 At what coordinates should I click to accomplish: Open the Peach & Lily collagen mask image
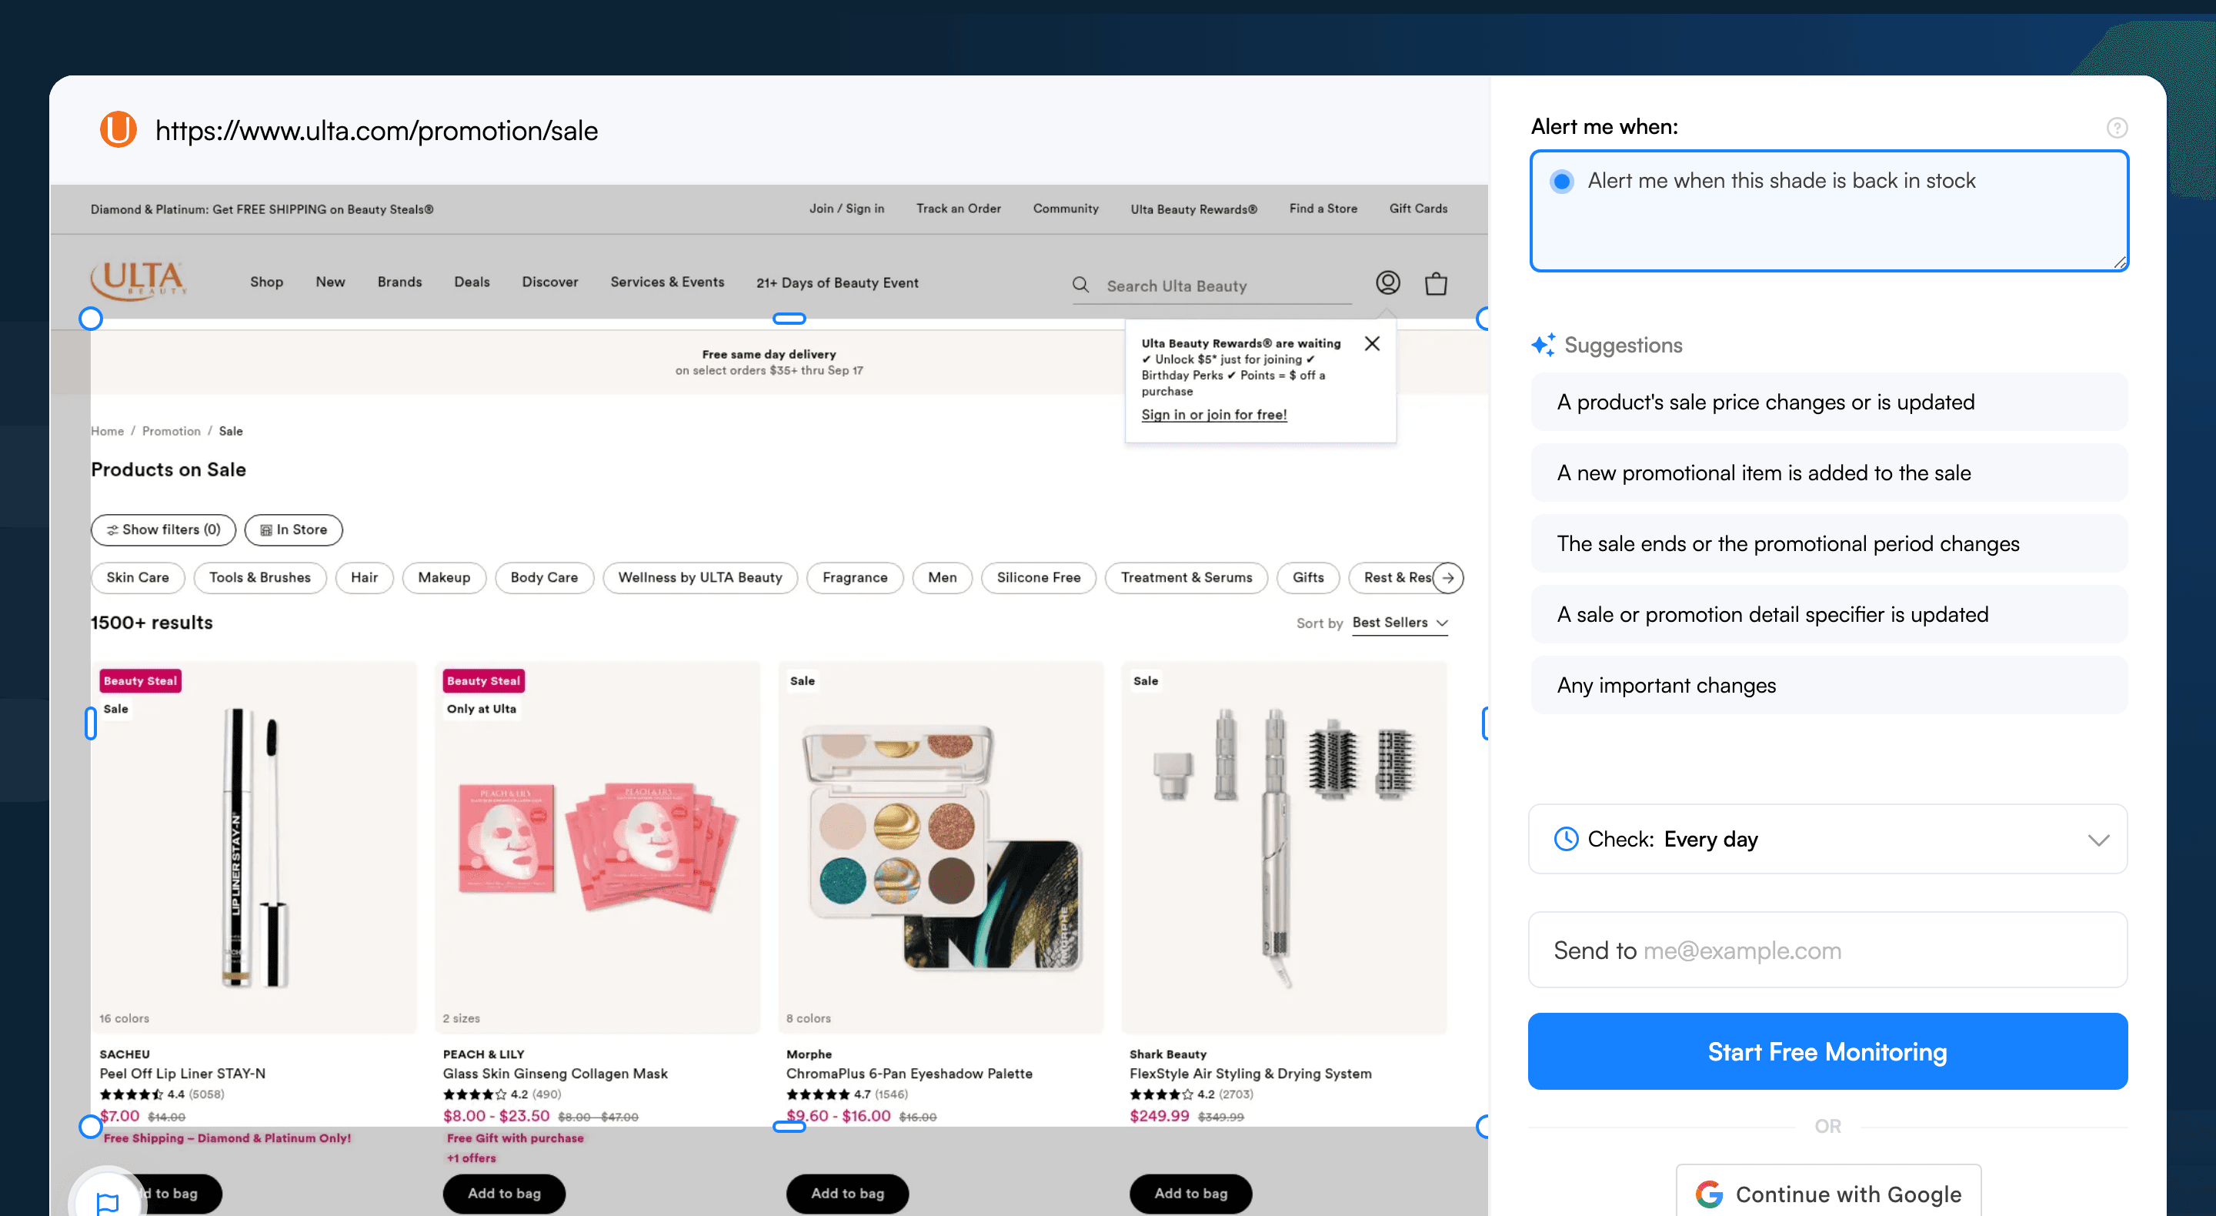pos(598,847)
